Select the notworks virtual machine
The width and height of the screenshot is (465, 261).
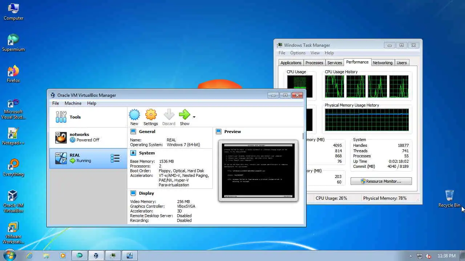point(88,137)
